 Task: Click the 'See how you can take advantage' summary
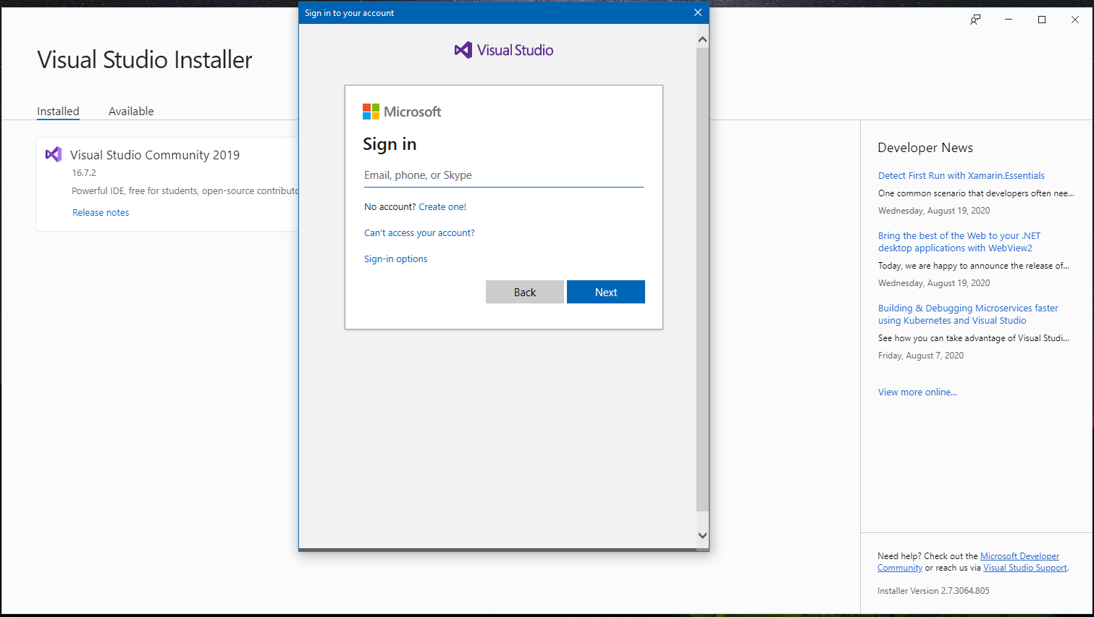coord(974,338)
